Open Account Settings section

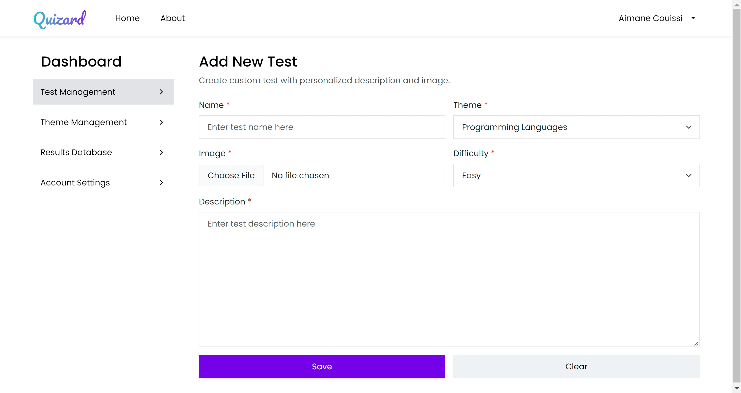point(103,182)
